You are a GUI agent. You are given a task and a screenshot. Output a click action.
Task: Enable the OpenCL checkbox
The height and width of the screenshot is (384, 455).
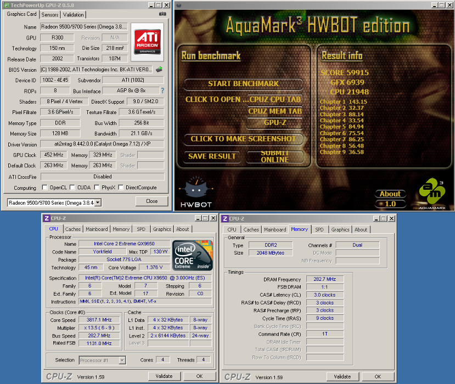coord(44,188)
